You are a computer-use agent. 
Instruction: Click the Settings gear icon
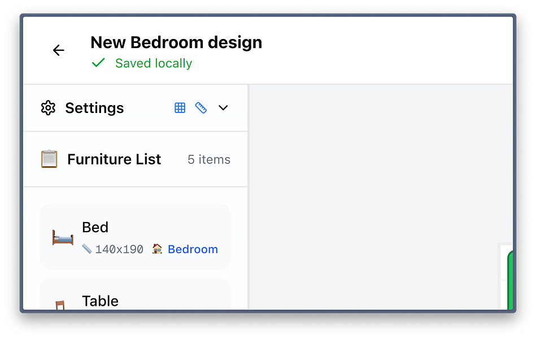point(48,108)
